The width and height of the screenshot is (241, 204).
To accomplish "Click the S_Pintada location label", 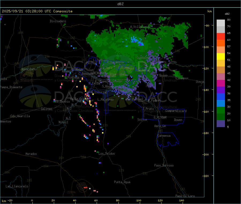I will 71,77.
